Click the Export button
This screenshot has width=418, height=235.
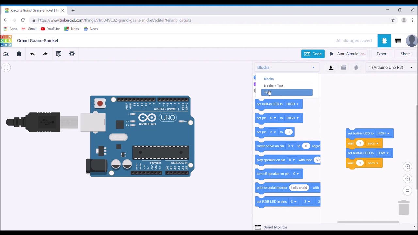click(382, 54)
